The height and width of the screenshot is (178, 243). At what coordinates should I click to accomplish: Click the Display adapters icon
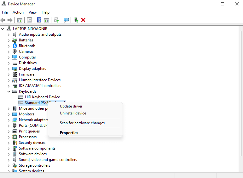tap(15, 69)
